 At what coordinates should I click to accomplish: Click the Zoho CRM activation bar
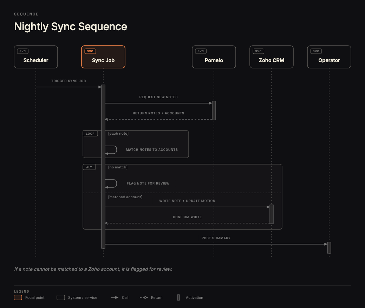point(272,214)
